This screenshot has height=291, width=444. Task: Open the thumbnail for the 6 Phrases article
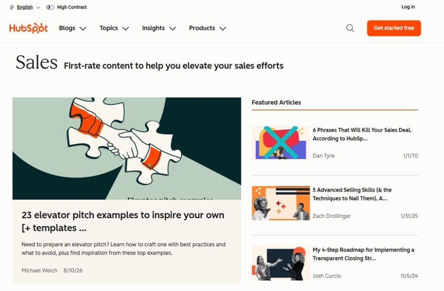(281, 143)
